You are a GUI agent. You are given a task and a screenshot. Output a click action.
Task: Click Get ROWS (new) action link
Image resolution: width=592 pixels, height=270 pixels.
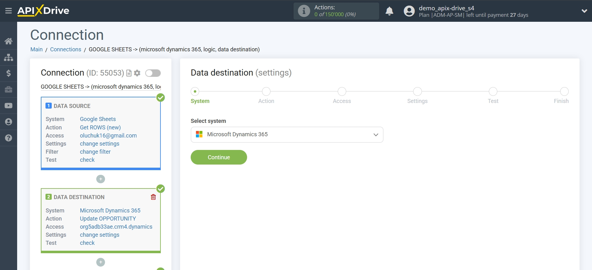[100, 128]
